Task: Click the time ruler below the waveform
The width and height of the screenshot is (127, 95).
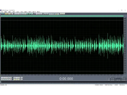Action: [x=62, y=75]
